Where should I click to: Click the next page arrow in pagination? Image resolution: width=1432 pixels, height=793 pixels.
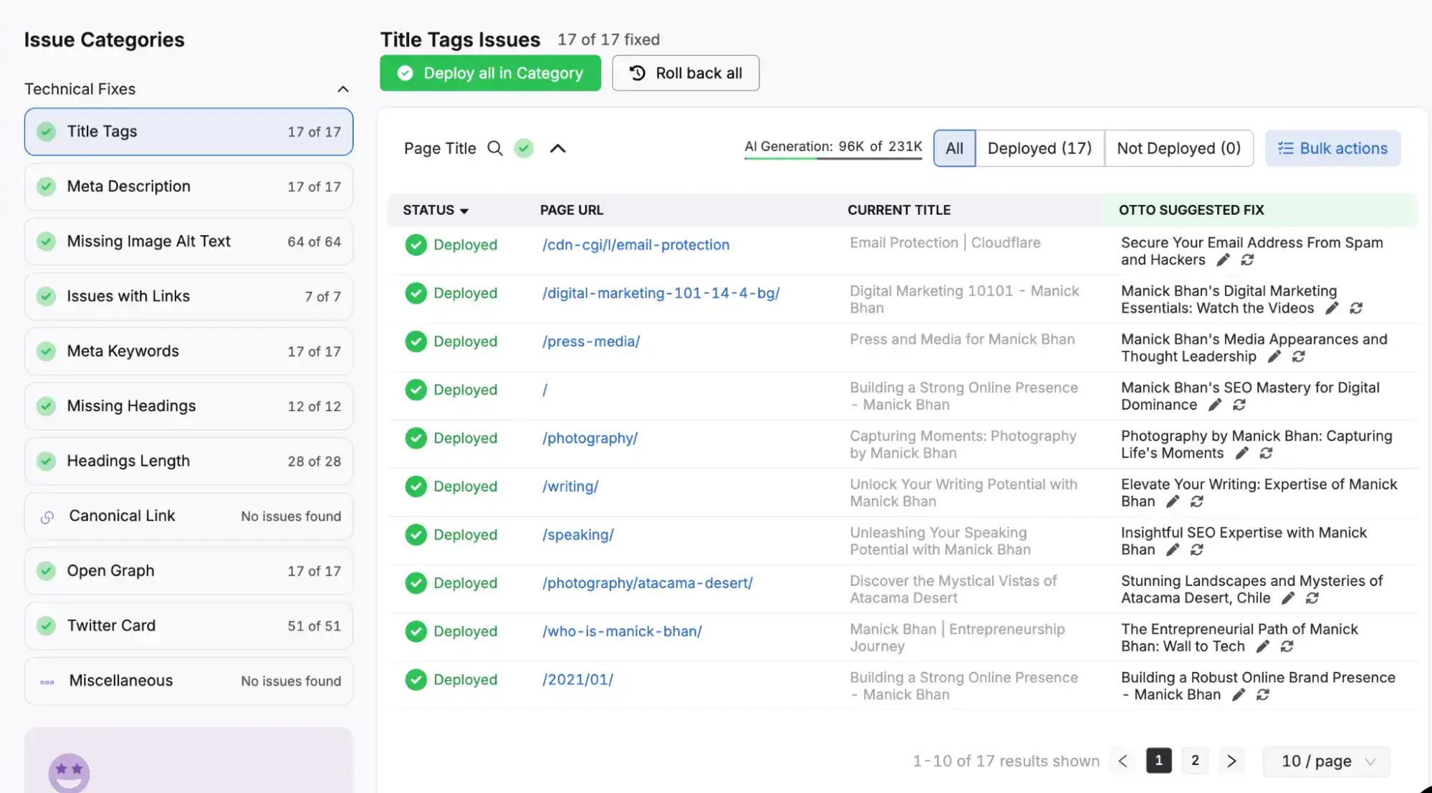1231,761
